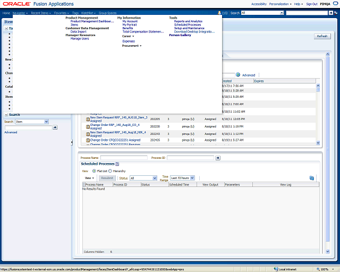This screenshot has height=272, width=340.
Task: Select the Hierarchy radio button
Action: click(x=110, y=171)
